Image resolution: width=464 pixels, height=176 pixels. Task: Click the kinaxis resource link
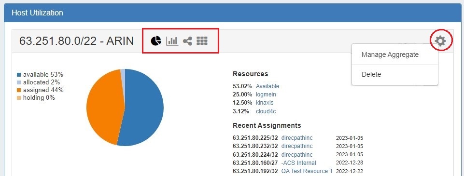click(265, 103)
